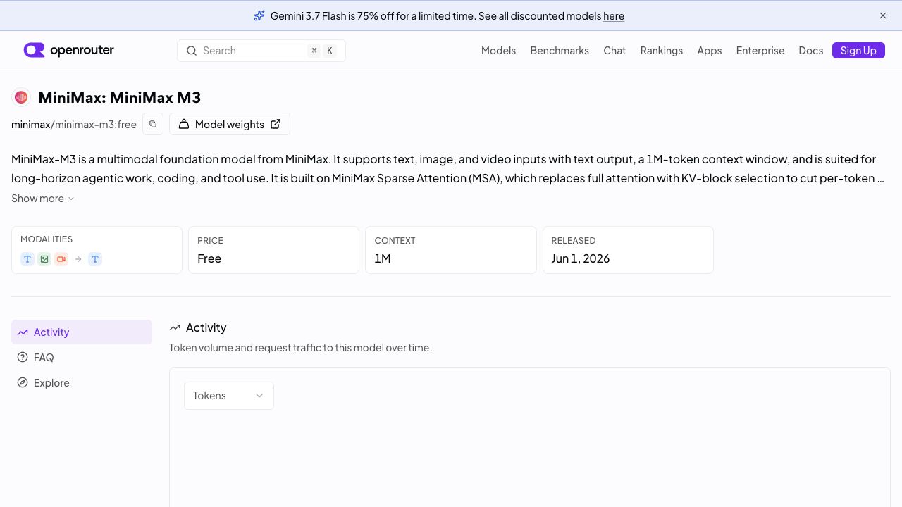Dismiss the Gemini promo banner

[x=883, y=15]
